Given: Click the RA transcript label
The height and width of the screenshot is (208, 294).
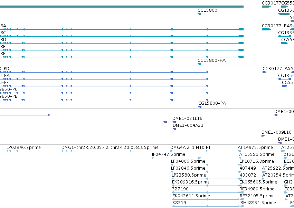Looking at the screenshot, I should [x=3, y=26].
